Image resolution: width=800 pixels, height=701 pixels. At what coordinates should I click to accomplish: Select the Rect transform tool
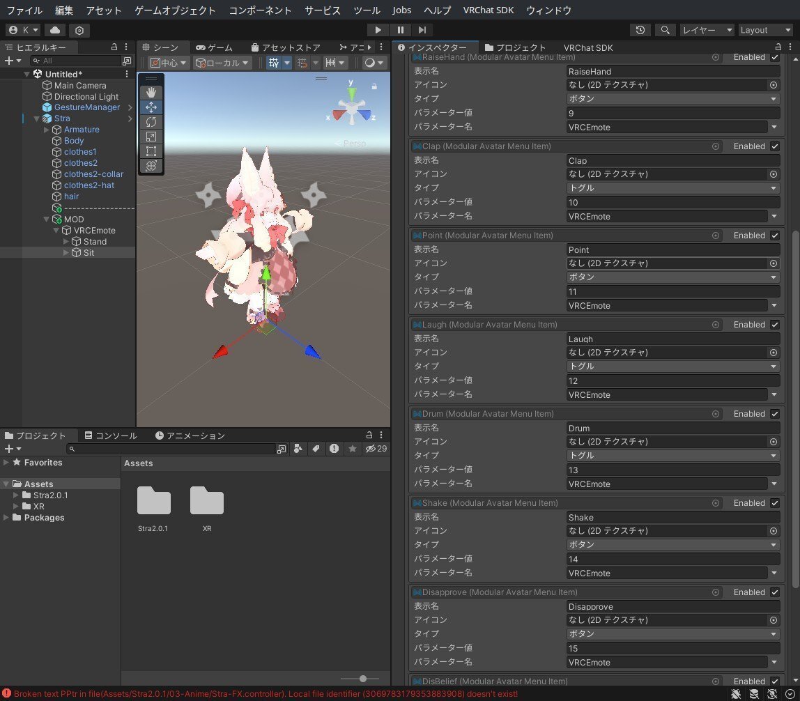(151, 151)
